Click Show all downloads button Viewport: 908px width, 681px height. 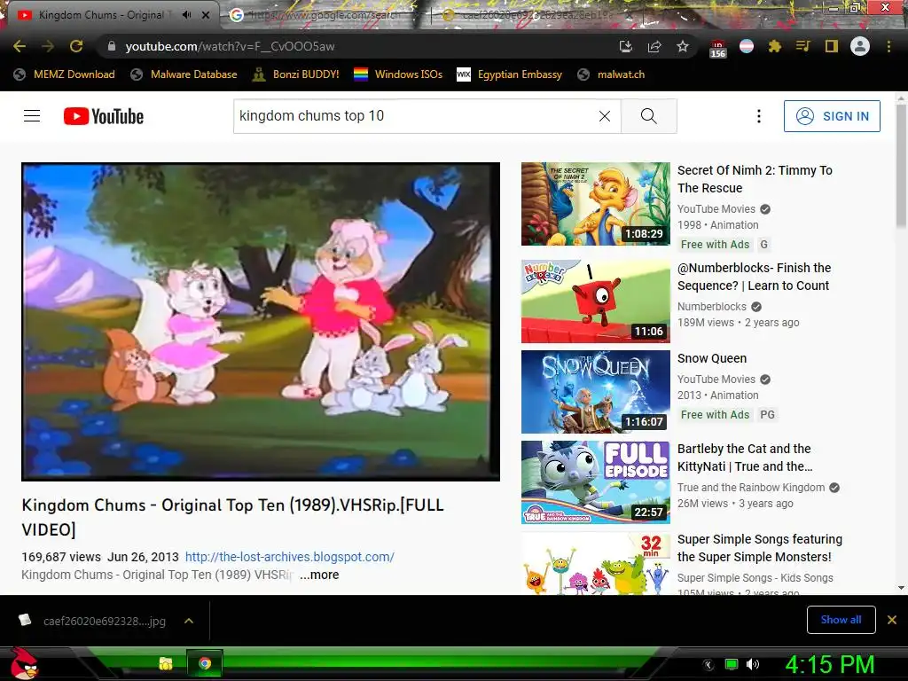click(x=841, y=620)
